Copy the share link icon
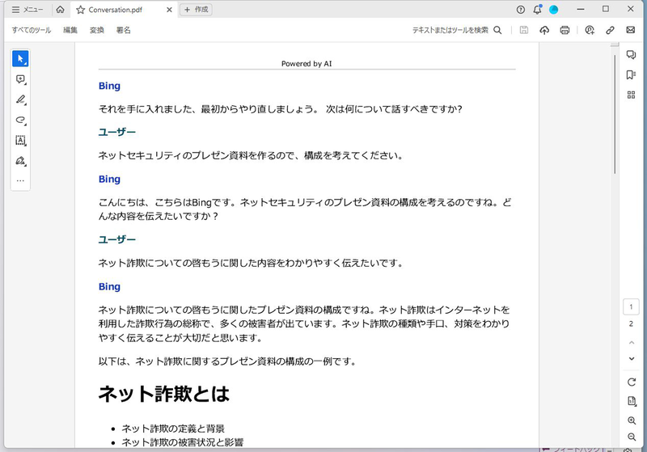647x452 pixels. point(611,30)
